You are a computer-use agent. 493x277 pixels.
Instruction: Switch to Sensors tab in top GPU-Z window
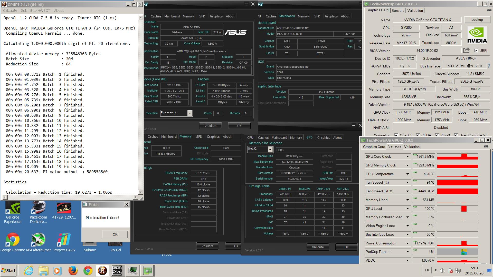pyautogui.click(x=398, y=11)
